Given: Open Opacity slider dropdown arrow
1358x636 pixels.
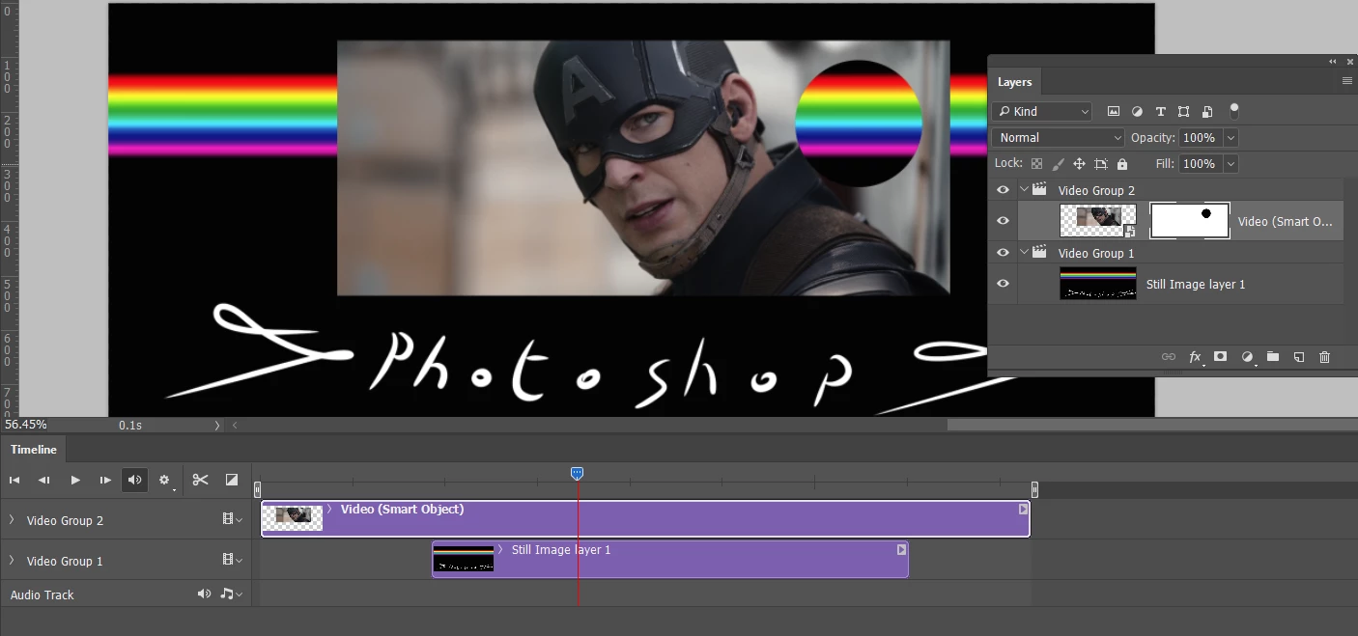Looking at the screenshot, I should (1231, 138).
